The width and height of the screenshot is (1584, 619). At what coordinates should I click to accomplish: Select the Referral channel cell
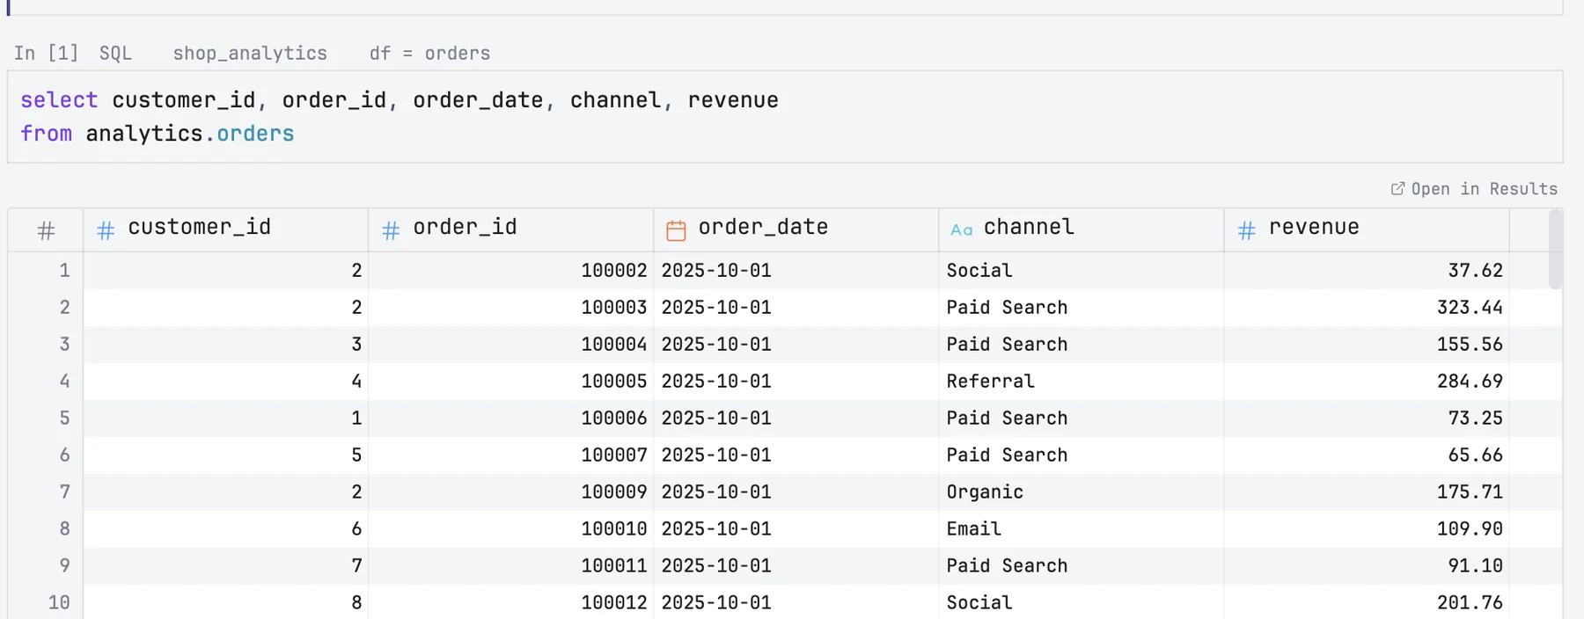[1081, 382]
